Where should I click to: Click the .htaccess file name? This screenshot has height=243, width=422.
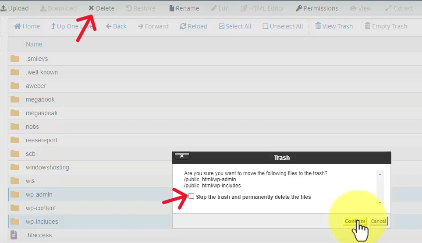tap(39, 235)
